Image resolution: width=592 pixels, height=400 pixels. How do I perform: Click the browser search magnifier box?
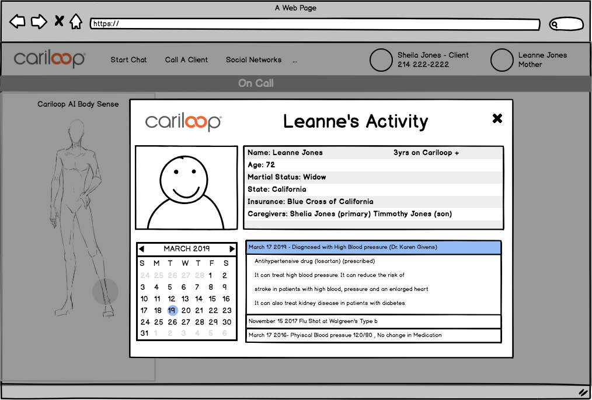pyautogui.click(x=566, y=24)
